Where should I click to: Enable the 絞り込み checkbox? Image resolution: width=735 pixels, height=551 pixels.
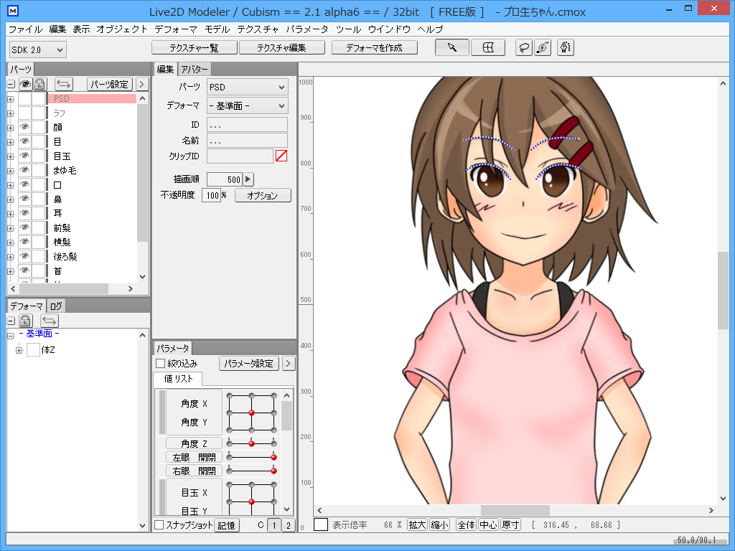point(161,363)
